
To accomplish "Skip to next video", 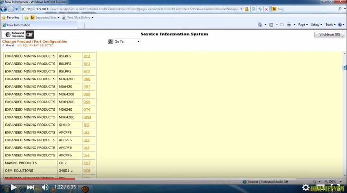I will click(30, 187).
